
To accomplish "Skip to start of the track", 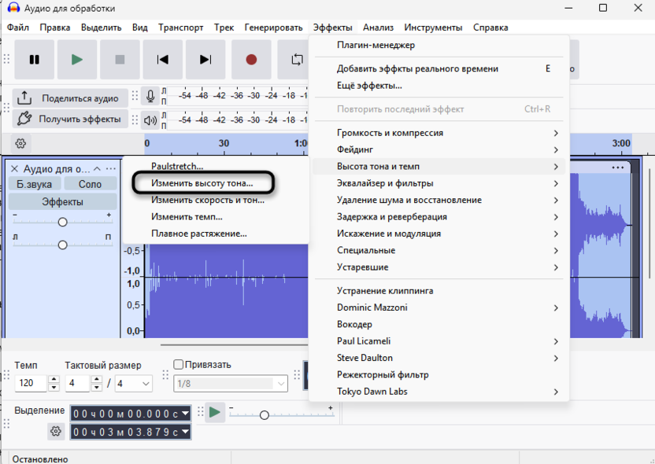I will click(163, 60).
